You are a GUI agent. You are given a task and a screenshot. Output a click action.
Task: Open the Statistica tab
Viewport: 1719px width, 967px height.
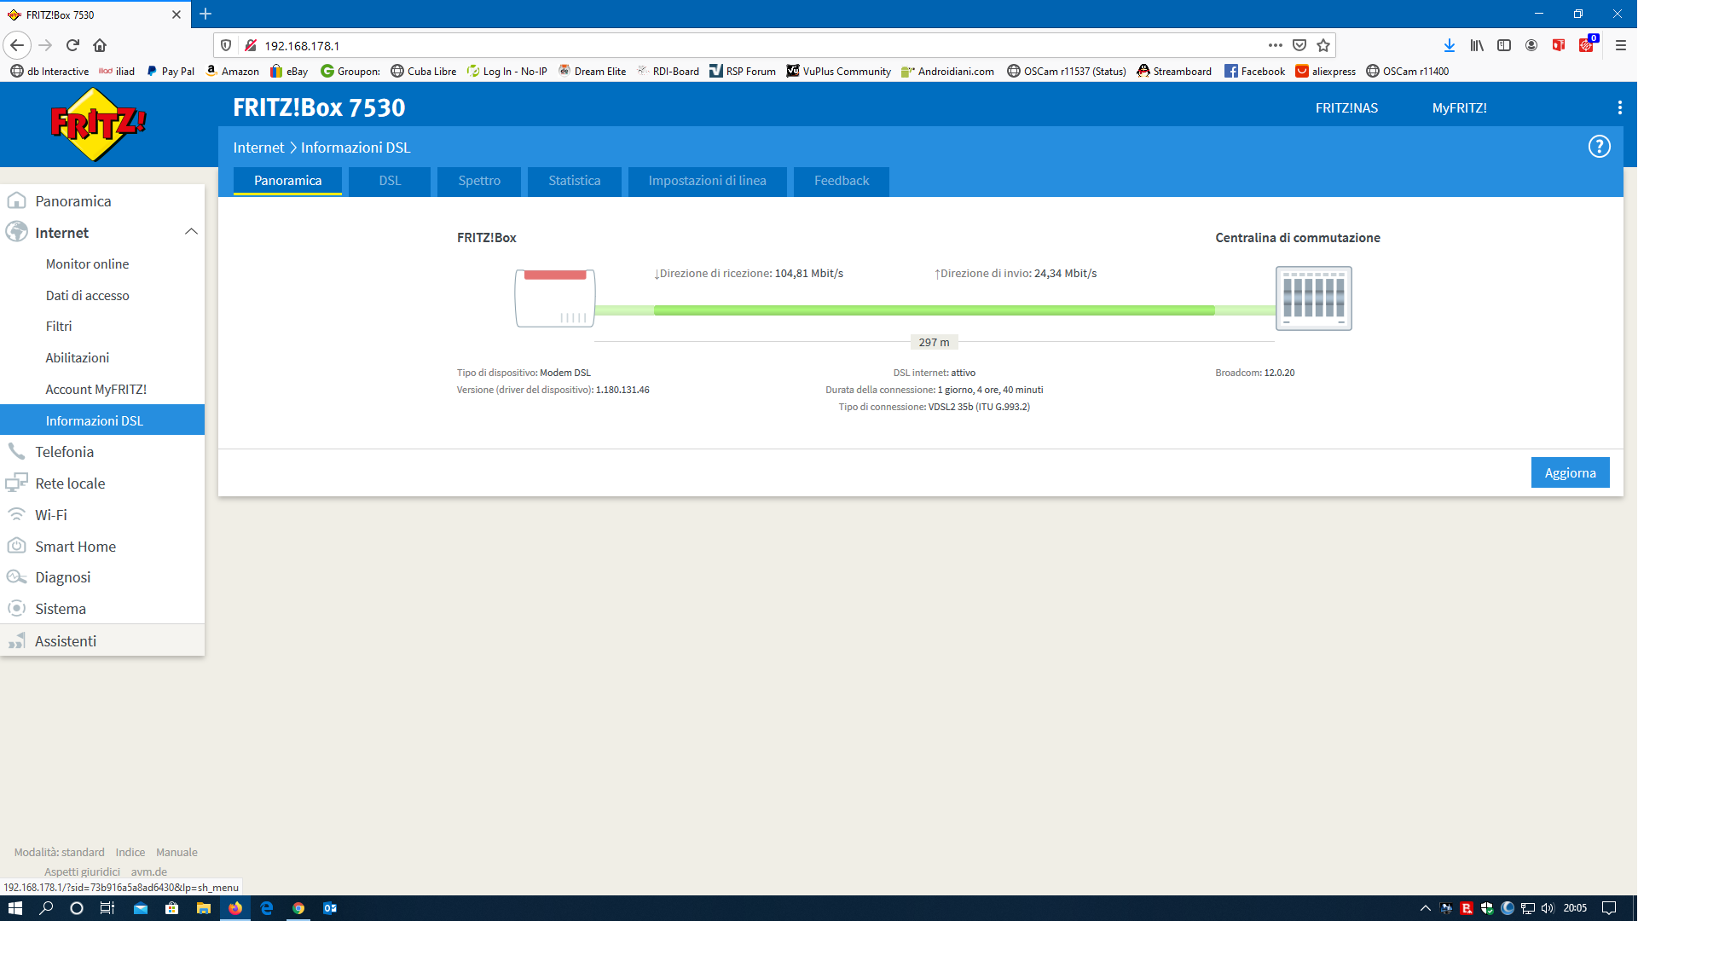[x=574, y=181]
